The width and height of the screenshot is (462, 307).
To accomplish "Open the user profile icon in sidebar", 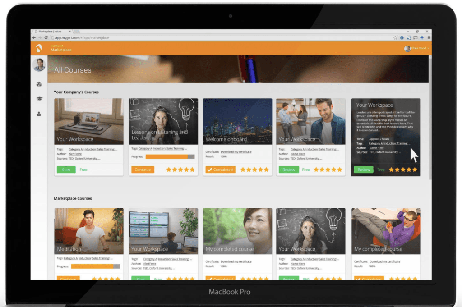I will 39,114.
